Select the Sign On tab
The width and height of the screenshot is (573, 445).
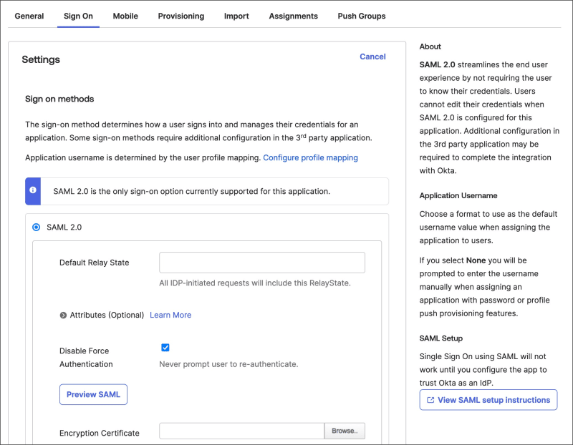pos(78,16)
